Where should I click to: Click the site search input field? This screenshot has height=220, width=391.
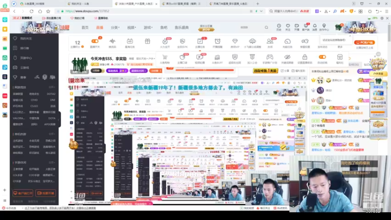tap(251, 27)
